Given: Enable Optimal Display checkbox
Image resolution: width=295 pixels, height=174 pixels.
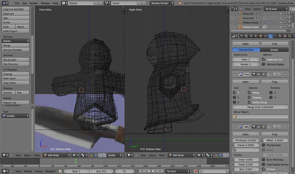Looking at the screenshot, I should coord(264,64).
